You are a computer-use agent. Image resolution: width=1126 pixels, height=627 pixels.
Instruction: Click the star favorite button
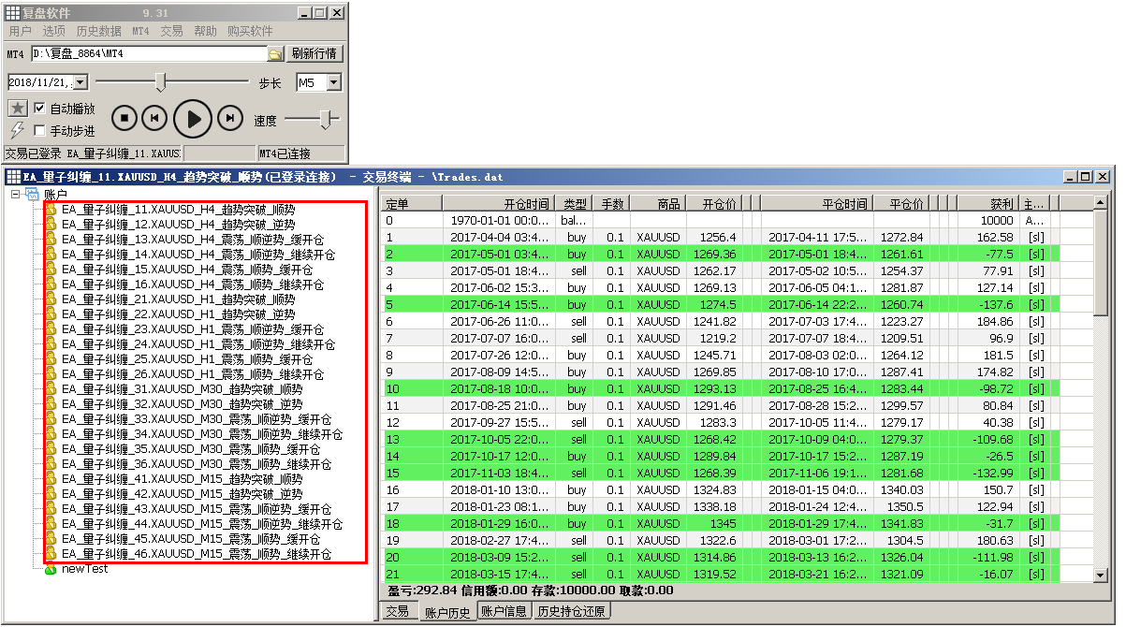point(17,109)
